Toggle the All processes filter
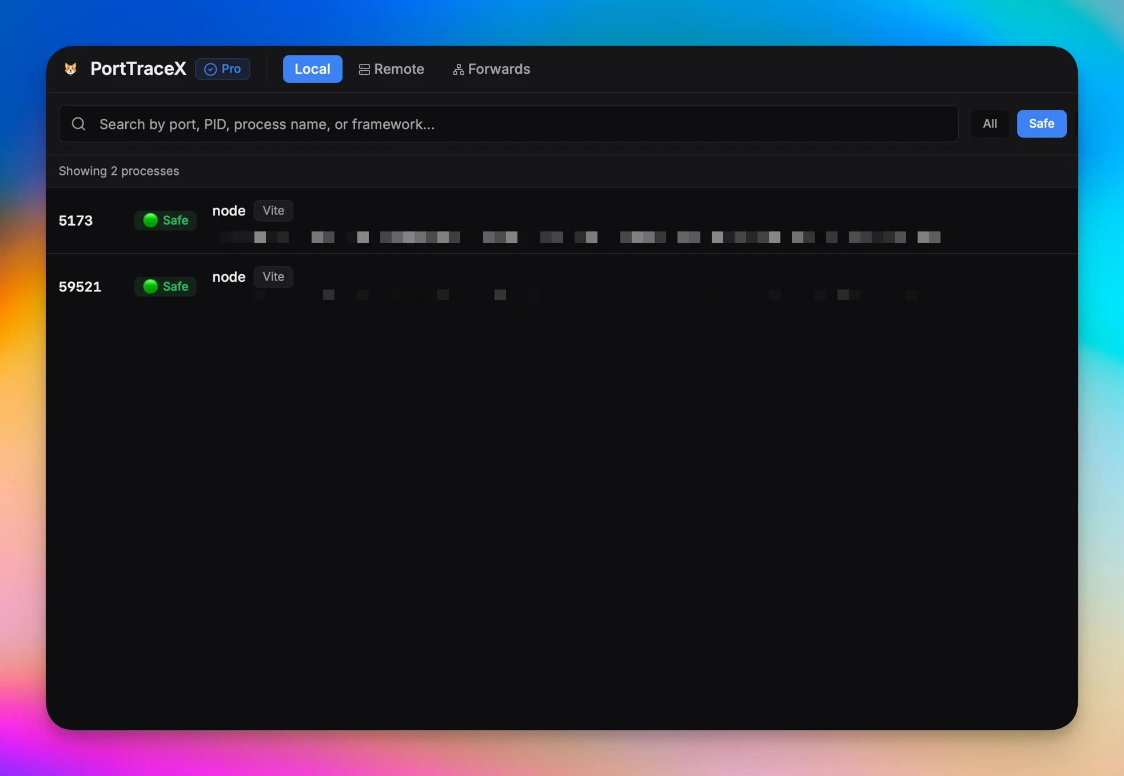1124x776 pixels. [x=990, y=123]
